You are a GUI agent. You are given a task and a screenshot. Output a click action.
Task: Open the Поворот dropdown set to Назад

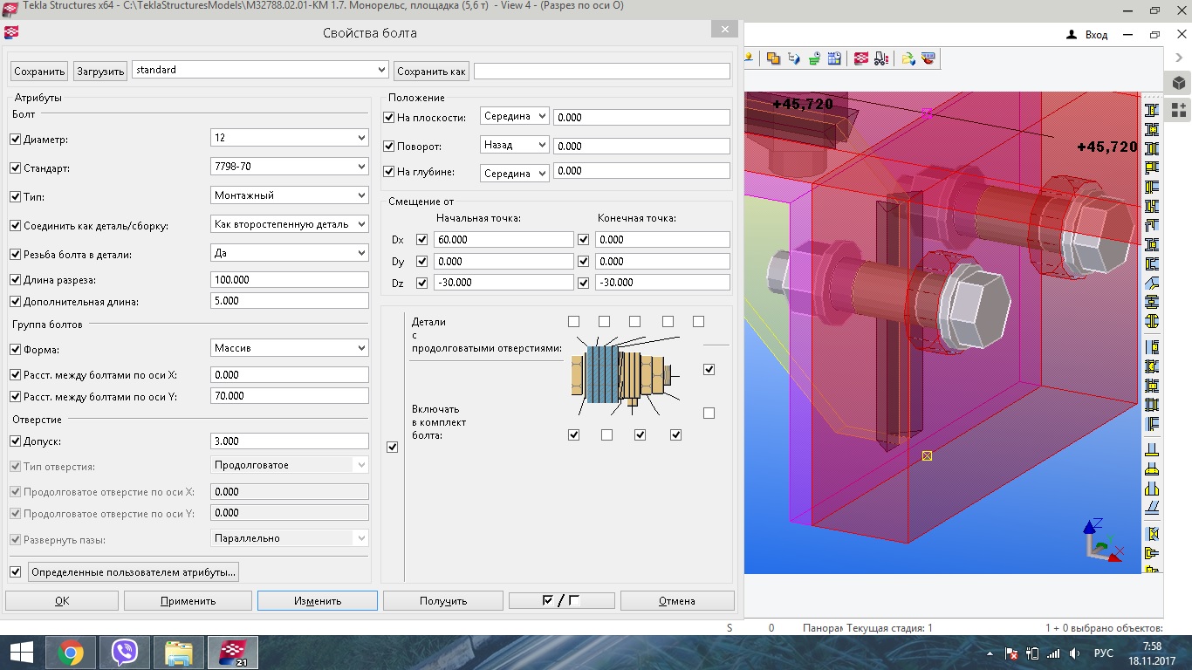(x=514, y=145)
